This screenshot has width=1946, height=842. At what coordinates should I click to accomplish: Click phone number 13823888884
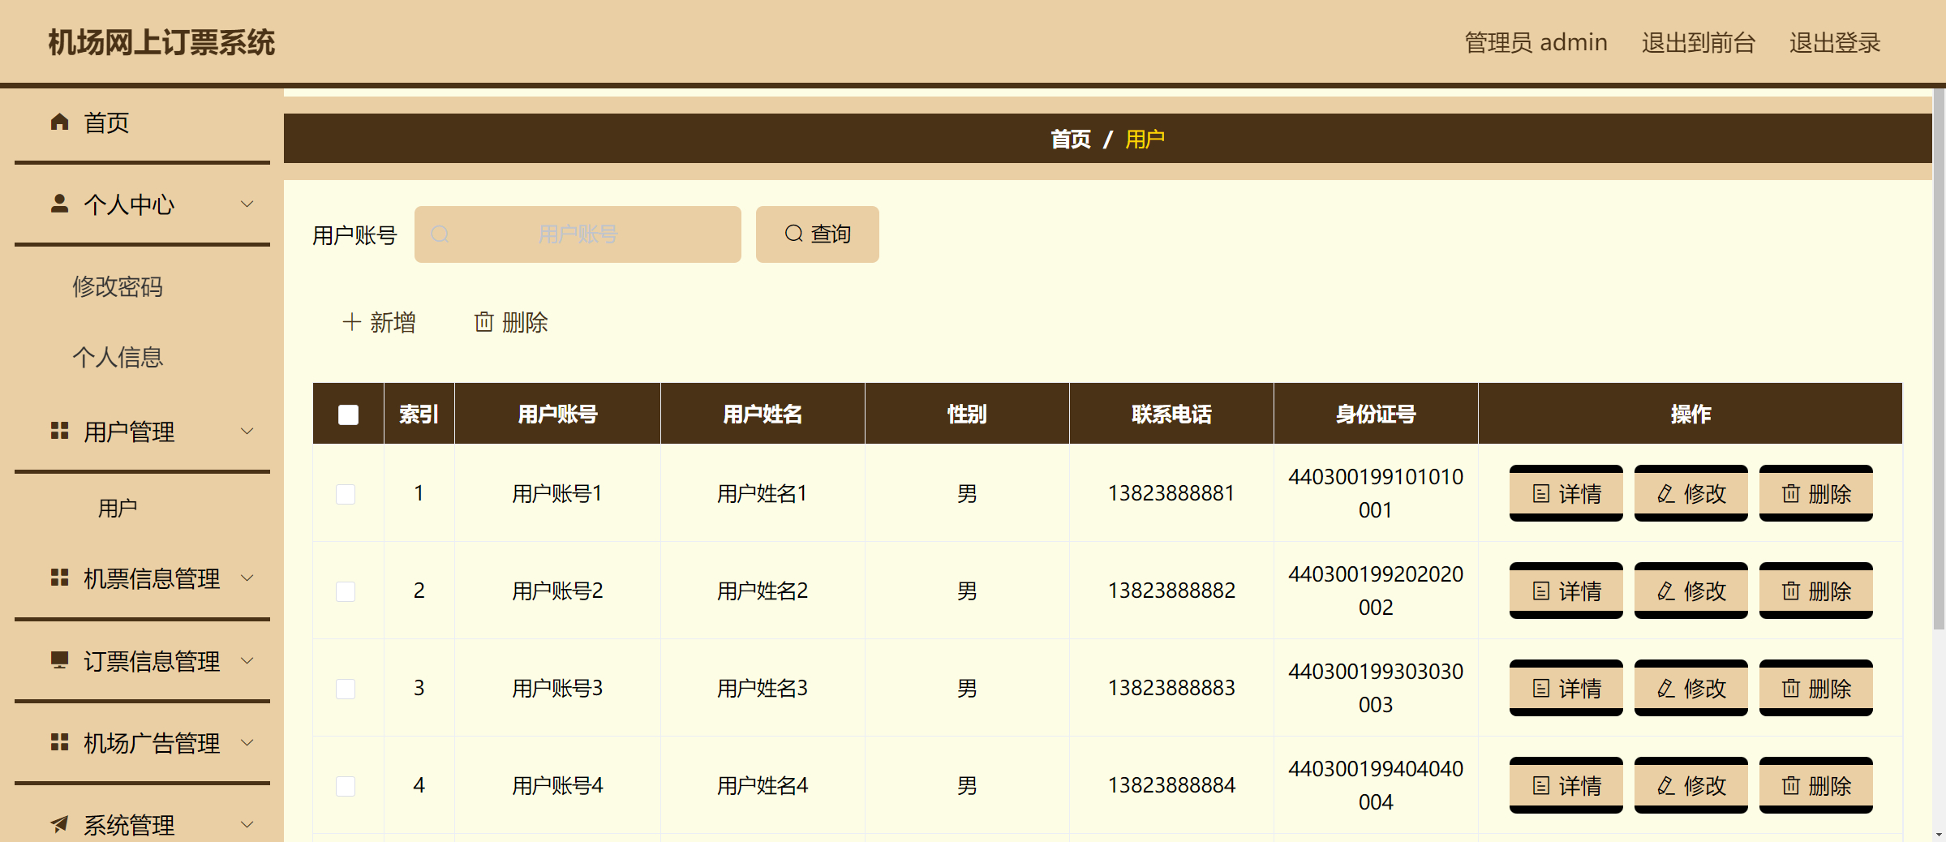click(x=1171, y=785)
